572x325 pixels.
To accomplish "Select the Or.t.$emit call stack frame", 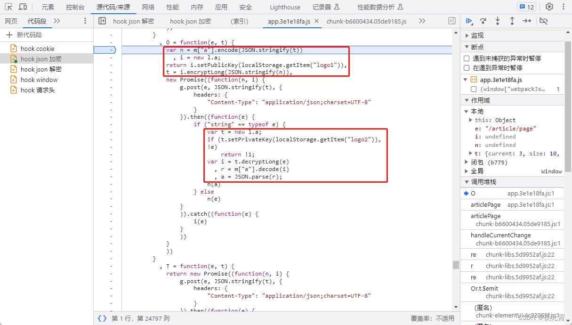I will [x=512, y=292].
